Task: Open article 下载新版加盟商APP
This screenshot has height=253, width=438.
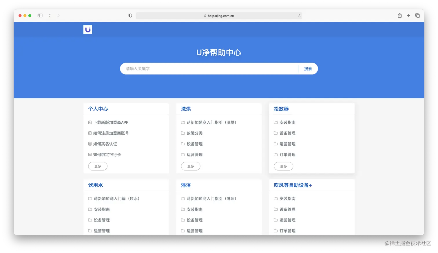Action: coord(111,122)
